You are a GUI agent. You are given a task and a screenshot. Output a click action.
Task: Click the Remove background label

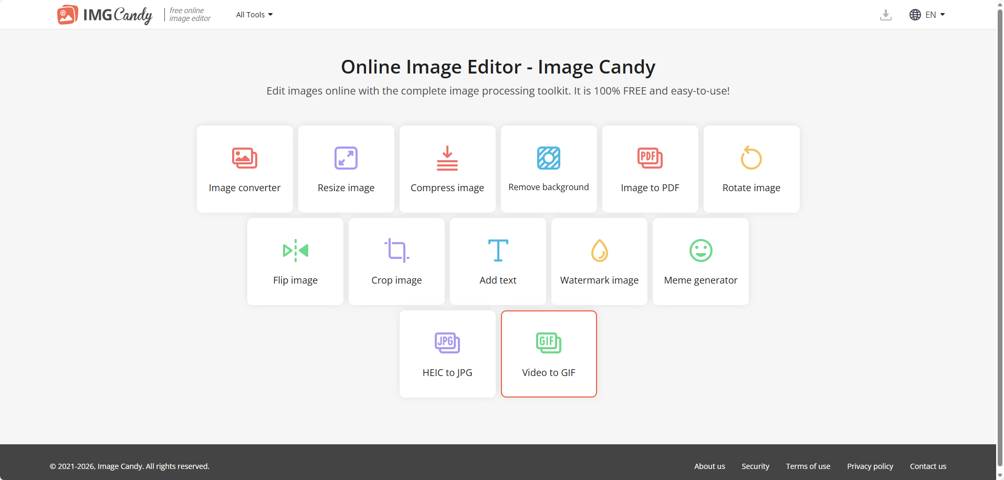click(x=549, y=187)
